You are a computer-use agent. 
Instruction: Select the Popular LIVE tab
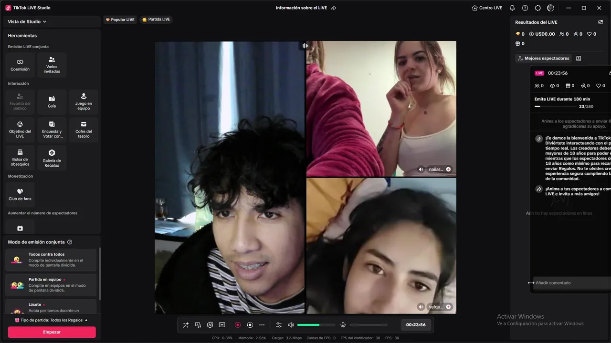coord(120,20)
